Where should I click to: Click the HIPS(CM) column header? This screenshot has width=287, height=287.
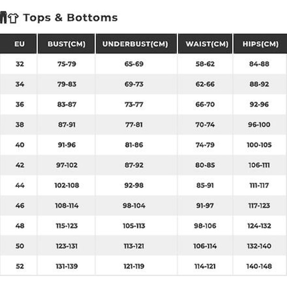pos(260,44)
